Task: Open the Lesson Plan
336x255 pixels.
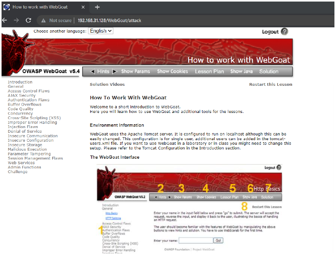Action: [209, 71]
